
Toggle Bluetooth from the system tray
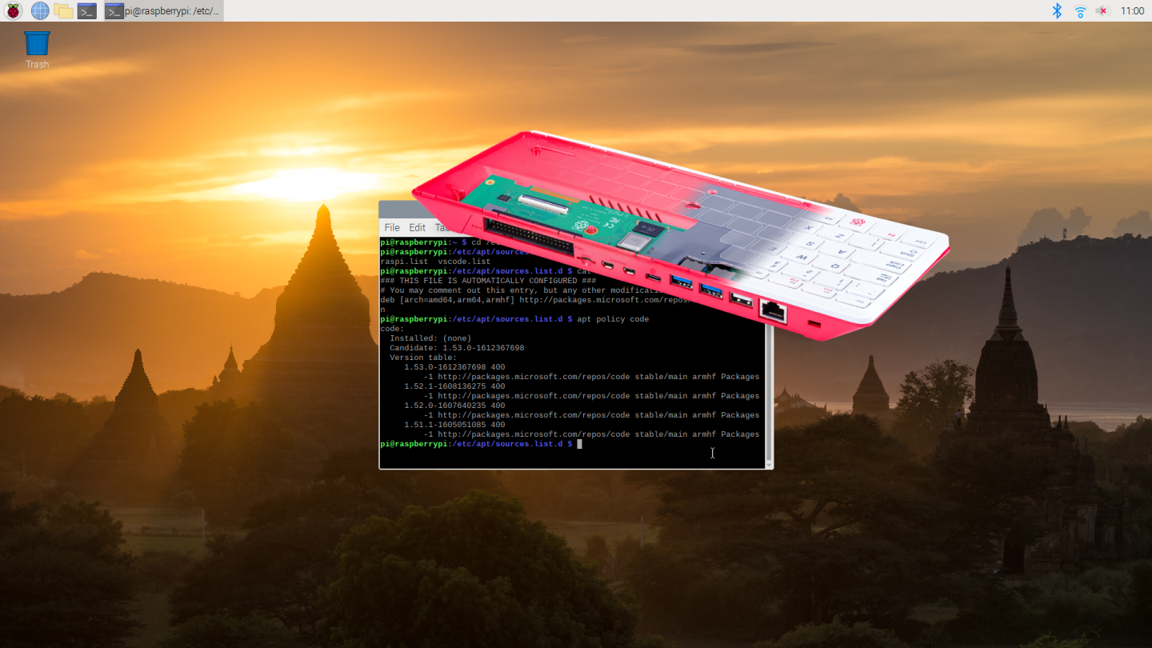[1058, 10]
